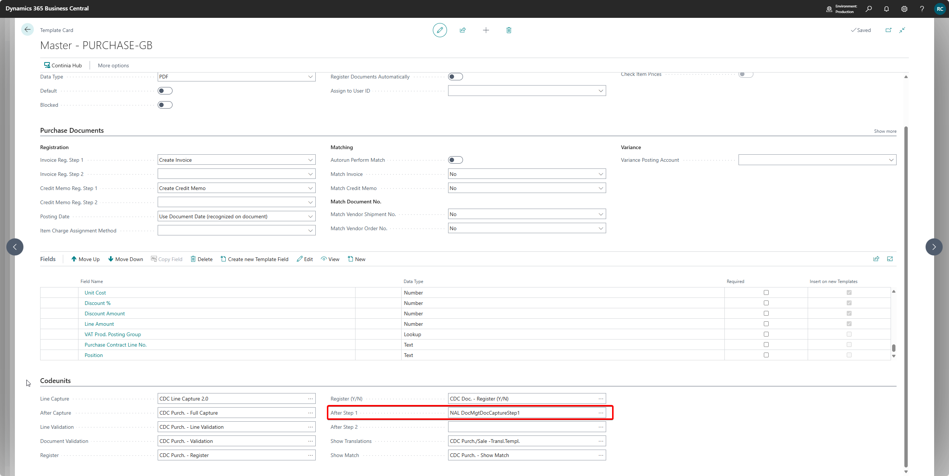949x476 pixels.
Task: Go back using the arrow button
Action: coord(28,30)
